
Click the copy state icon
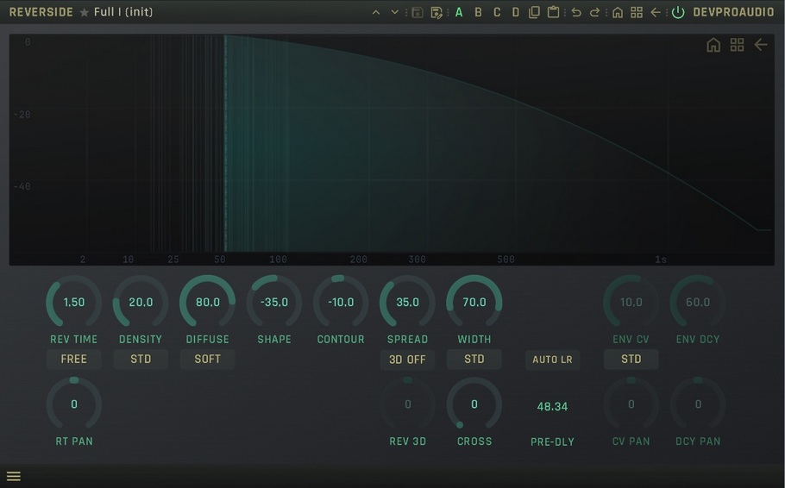point(534,12)
